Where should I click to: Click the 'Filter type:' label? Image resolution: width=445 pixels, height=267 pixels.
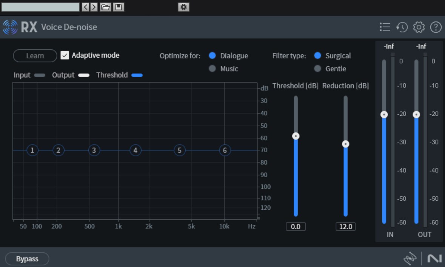[289, 56]
